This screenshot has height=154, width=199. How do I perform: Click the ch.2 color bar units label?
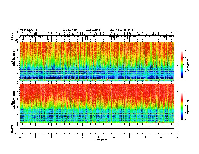(188, 107)
